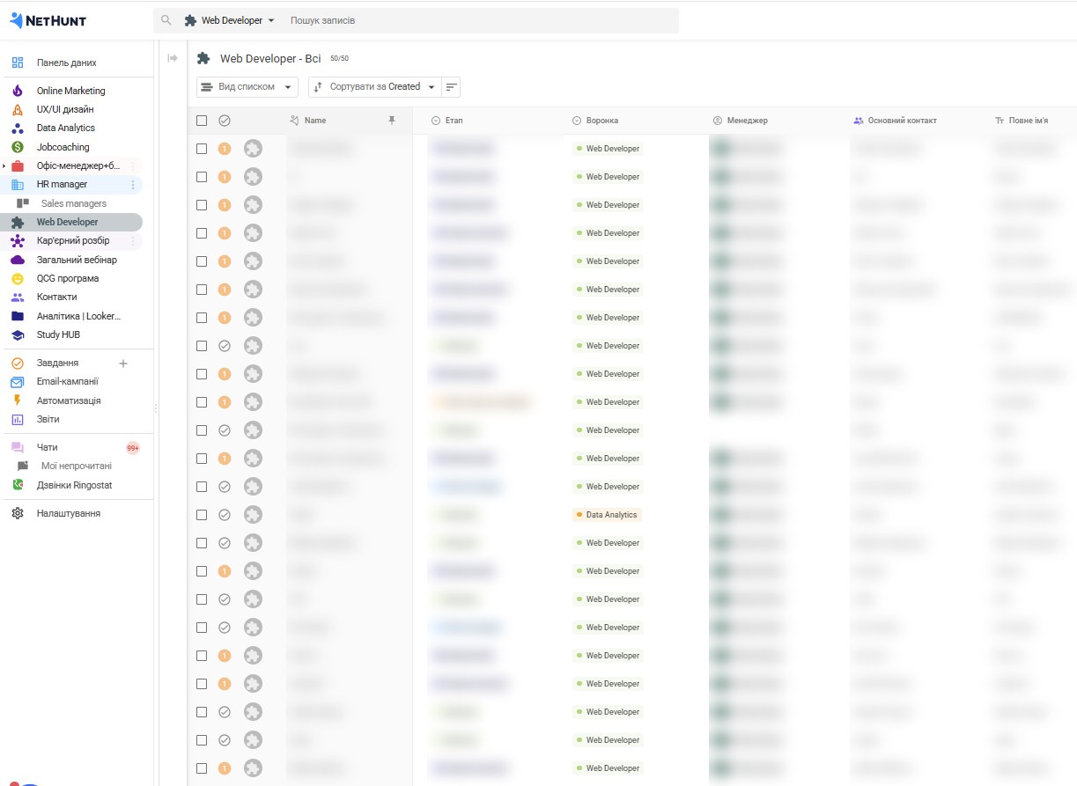Viewport: 1077px width, 786px height.
Task: Tick the select-all checkbox in header
Action: pos(202,121)
